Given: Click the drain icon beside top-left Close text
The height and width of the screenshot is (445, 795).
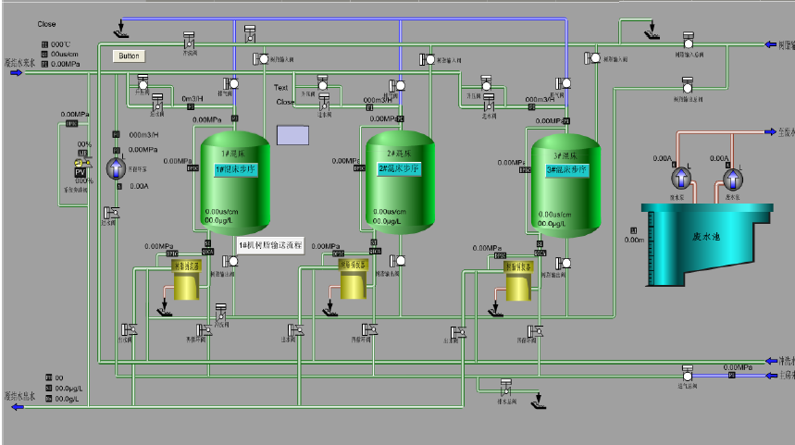Looking at the screenshot, I should (x=122, y=33).
